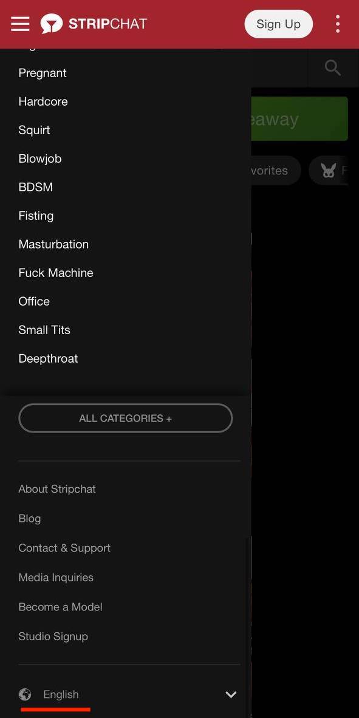Viewport: 359px width, 718px height.
Task: Choose the BDSM category
Action: pyautogui.click(x=35, y=187)
